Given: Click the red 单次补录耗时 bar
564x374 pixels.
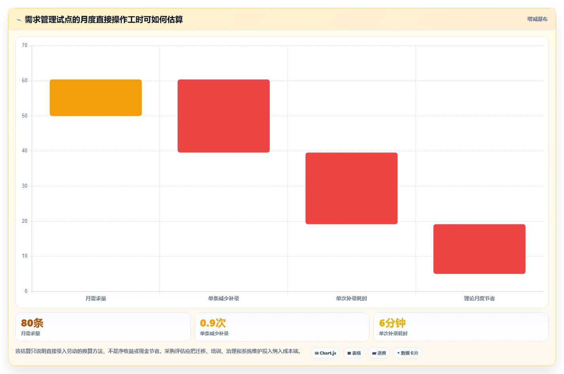Looking at the screenshot, I should pos(352,188).
